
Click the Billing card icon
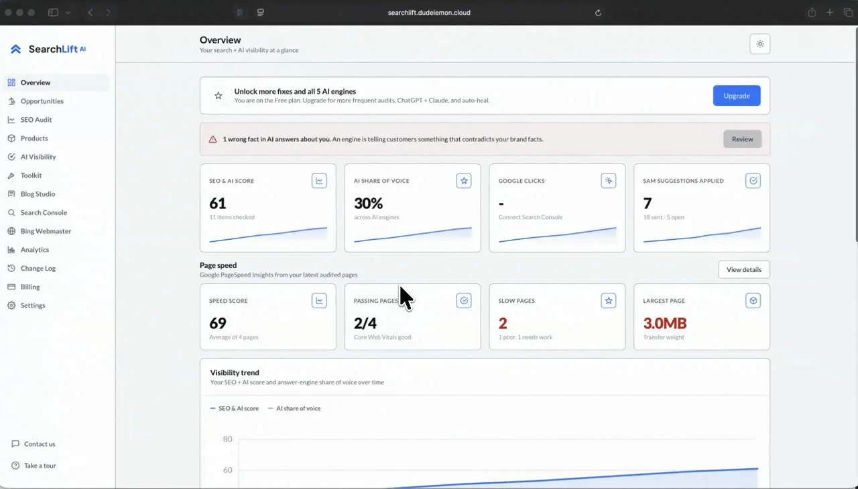coord(11,287)
